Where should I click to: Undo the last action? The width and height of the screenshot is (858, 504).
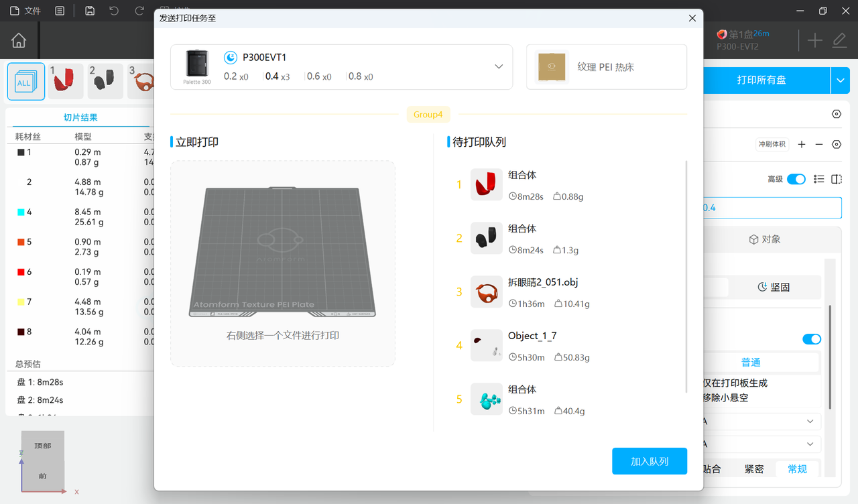pos(114,11)
